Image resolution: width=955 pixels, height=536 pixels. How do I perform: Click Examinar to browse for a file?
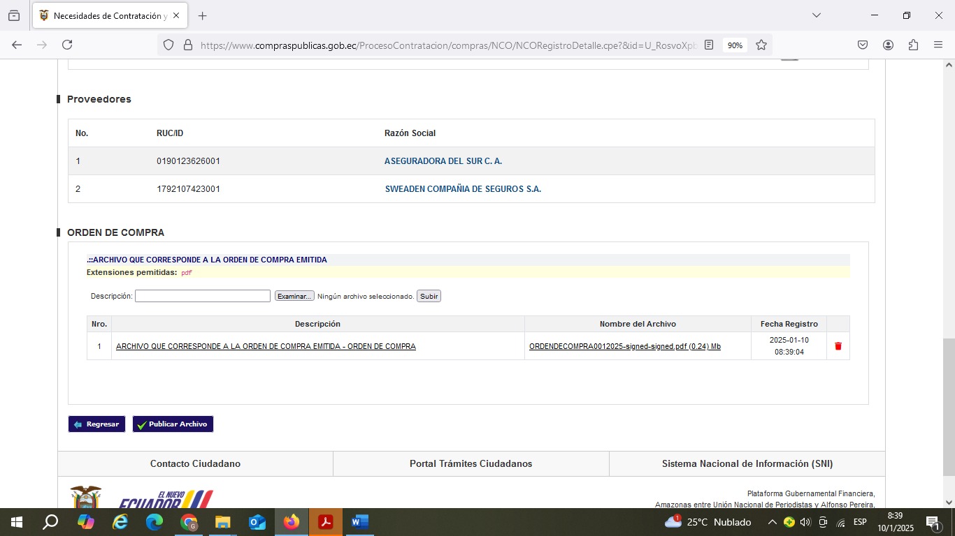click(x=294, y=297)
